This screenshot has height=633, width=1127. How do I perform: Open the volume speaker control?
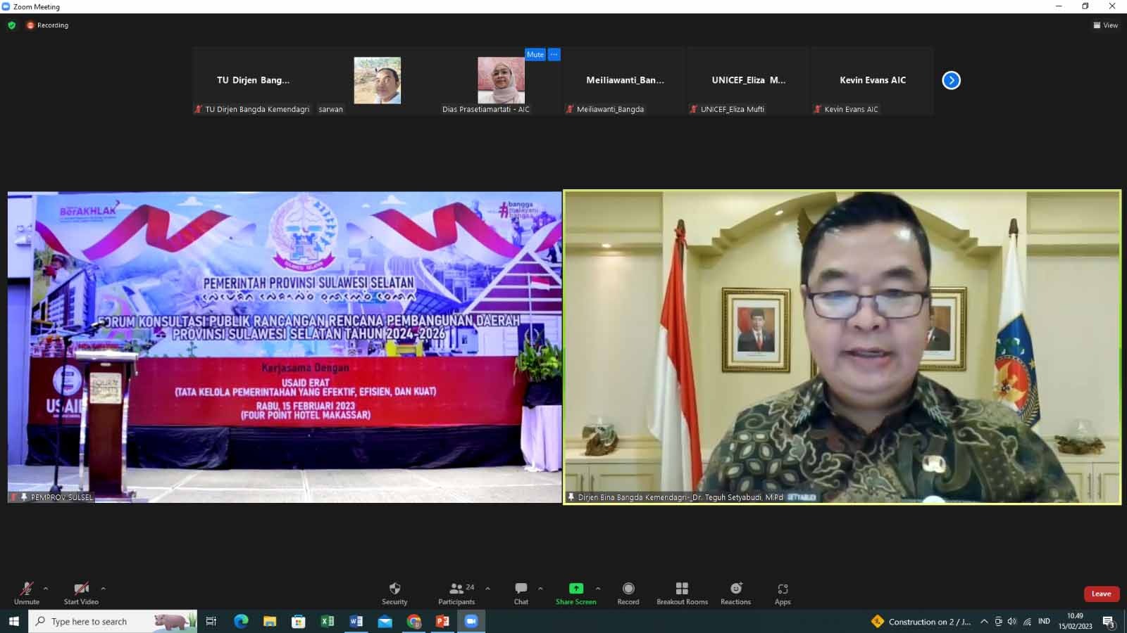(1012, 622)
